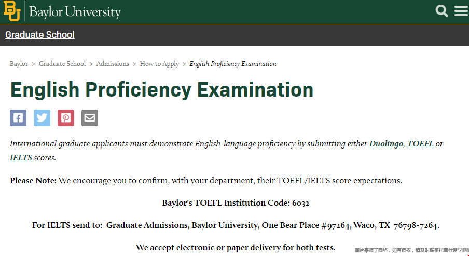Open the site search magnifier icon

pyautogui.click(x=442, y=11)
